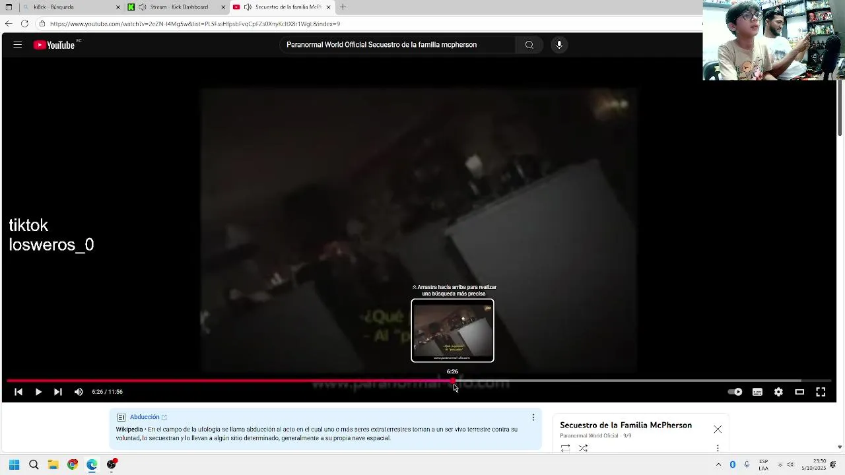
Task: Click the browser URL address bar
Action: pyautogui.click(x=370, y=24)
